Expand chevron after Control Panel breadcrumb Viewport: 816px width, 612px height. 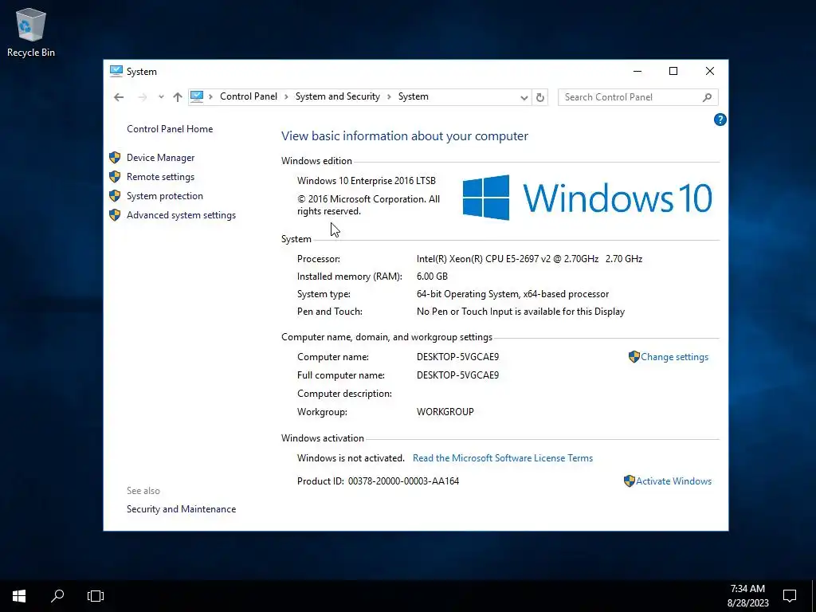coord(286,96)
